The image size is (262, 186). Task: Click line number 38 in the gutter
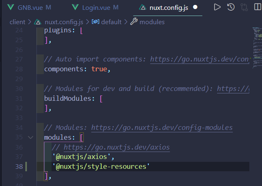(19, 167)
